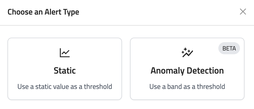Click the gray BETA pill label
254x109 pixels.
(229, 48)
